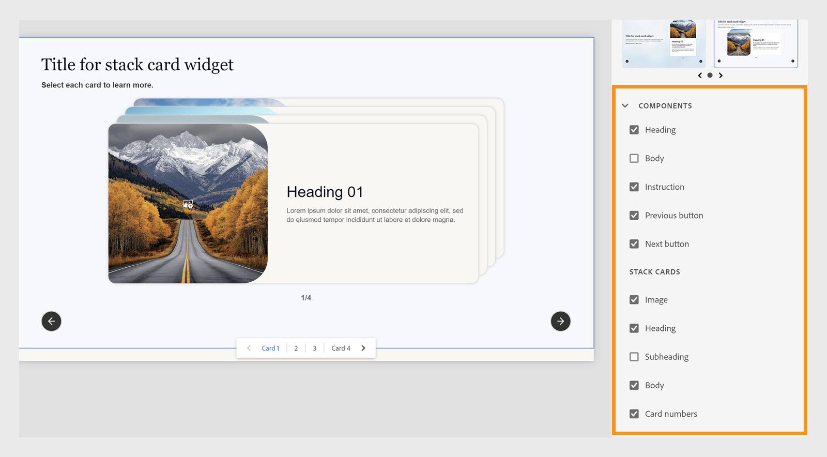Toggle the Next button checkbox
Screen dimensions: 827x457
coord(634,243)
